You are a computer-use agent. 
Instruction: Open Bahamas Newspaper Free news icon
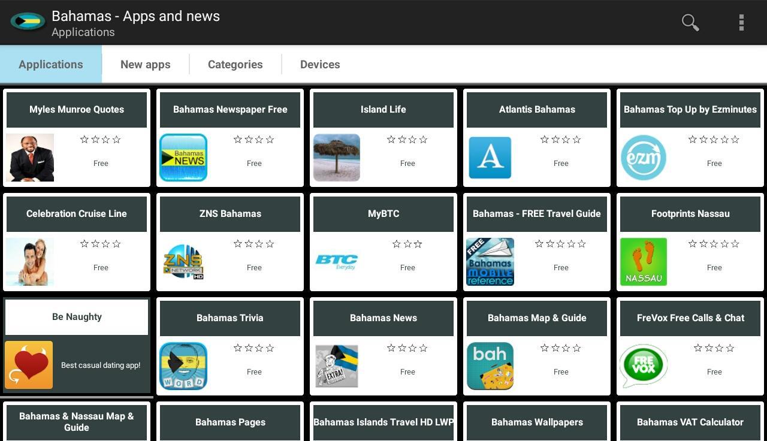[183, 158]
